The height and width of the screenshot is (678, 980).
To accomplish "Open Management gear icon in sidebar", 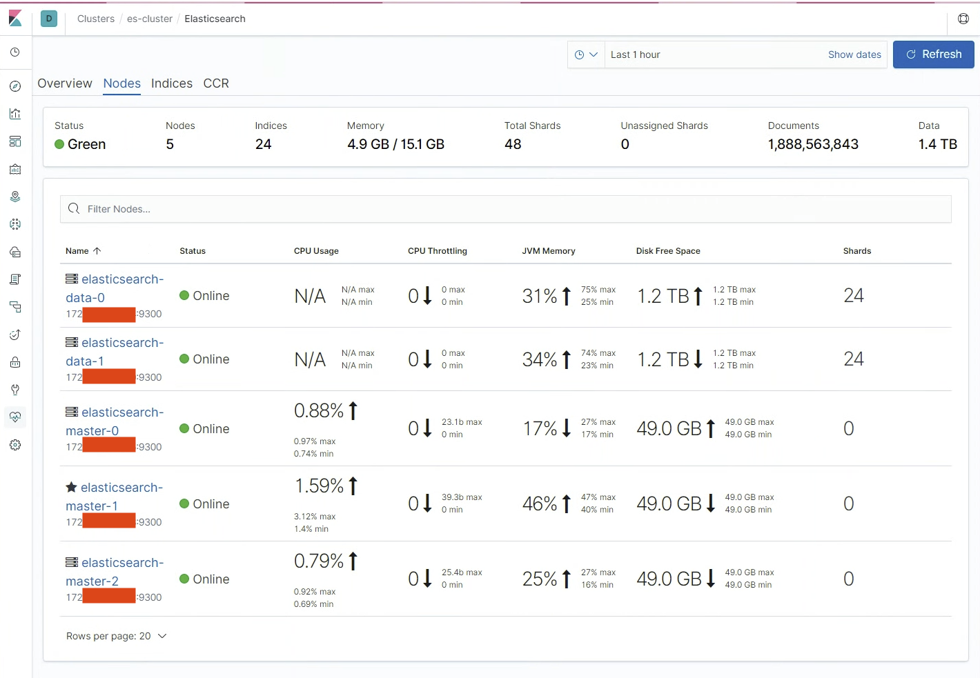I will [x=15, y=445].
